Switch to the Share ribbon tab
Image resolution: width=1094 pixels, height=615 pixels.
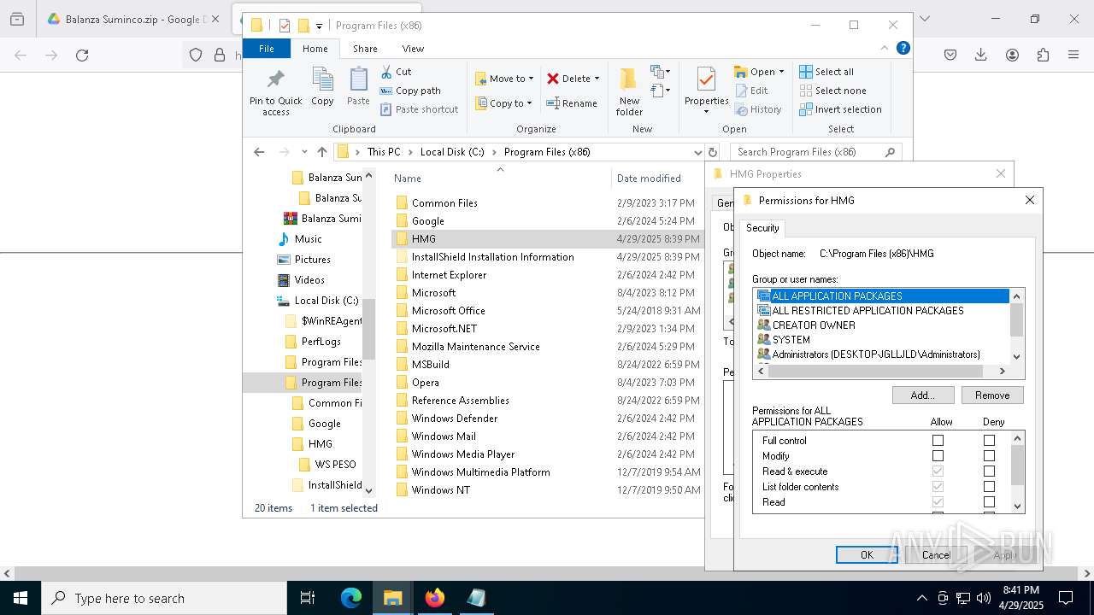click(365, 49)
